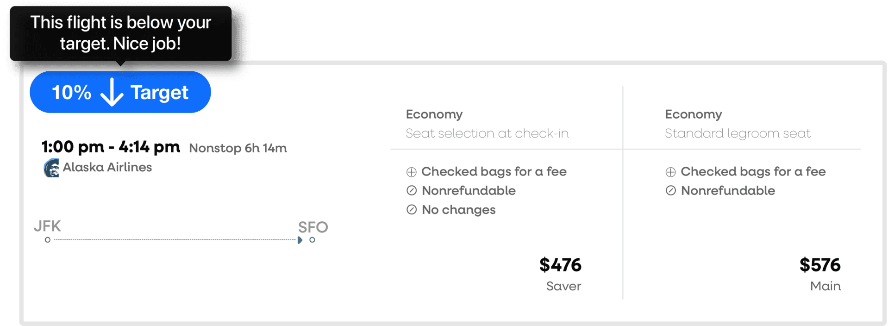Image resolution: width=888 pixels, height=326 pixels.
Task: Click the JFK origin circle marker
Action: point(48,240)
